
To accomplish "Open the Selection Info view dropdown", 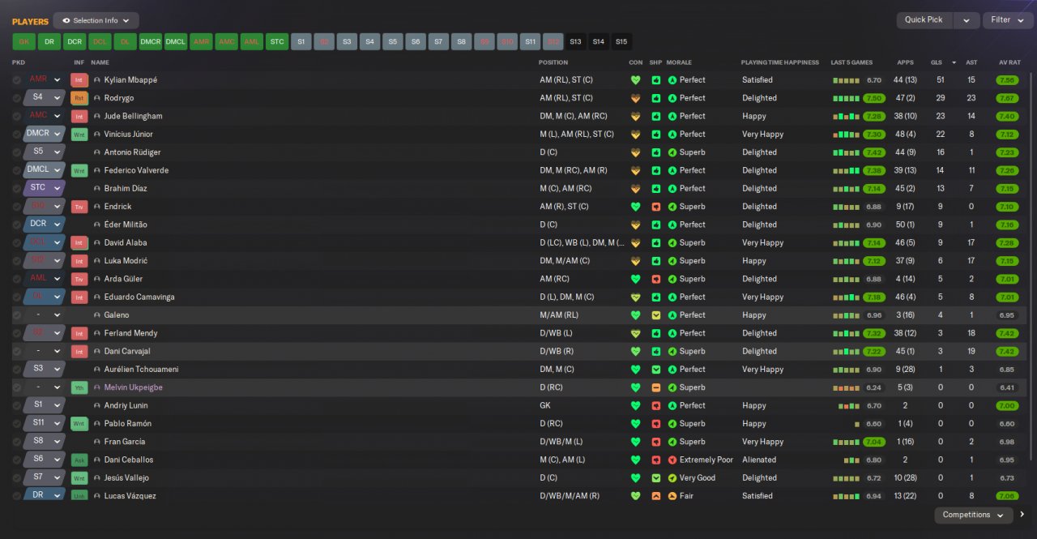I will [96, 20].
